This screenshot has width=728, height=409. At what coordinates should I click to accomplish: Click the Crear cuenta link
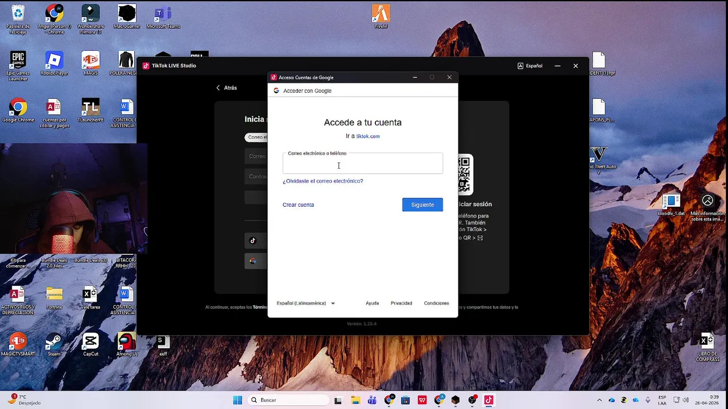tap(298, 204)
